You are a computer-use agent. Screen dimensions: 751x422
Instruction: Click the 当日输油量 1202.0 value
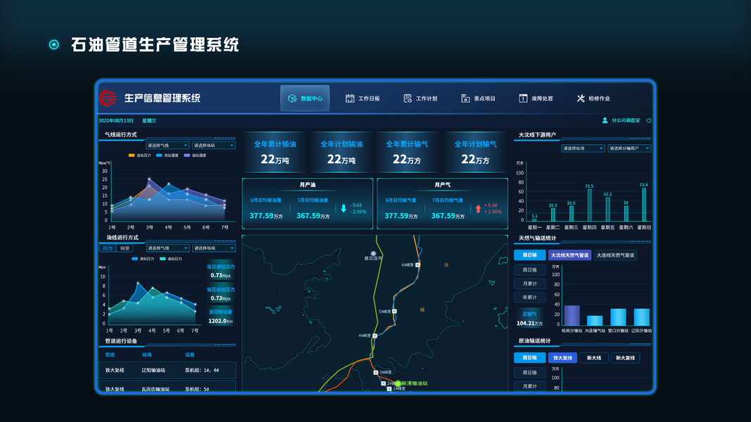[x=220, y=321]
